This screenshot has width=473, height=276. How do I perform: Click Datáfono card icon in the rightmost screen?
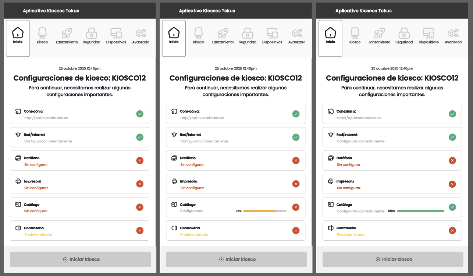coord(331,158)
